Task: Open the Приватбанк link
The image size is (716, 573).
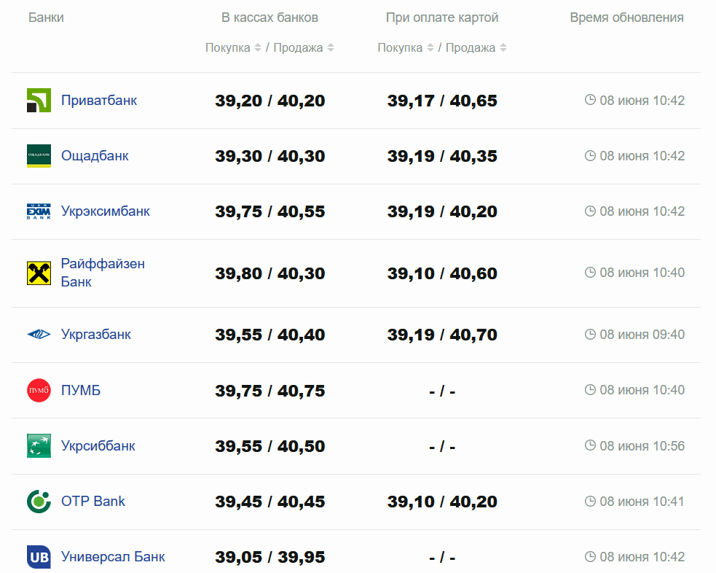Action: click(x=99, y=101)
